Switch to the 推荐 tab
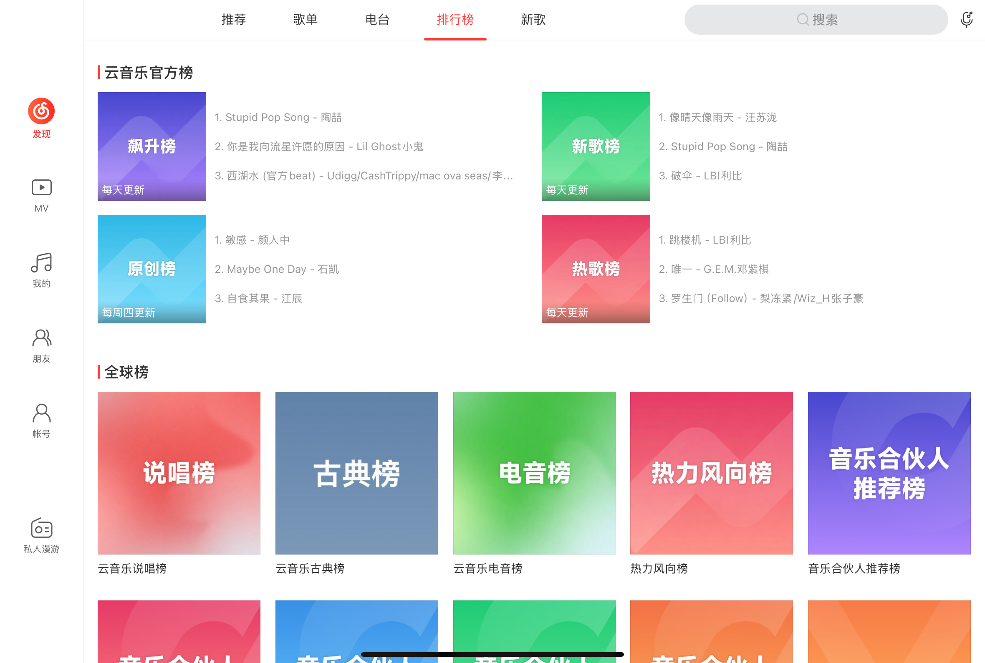985x663 pixels. tap(233, 20)
